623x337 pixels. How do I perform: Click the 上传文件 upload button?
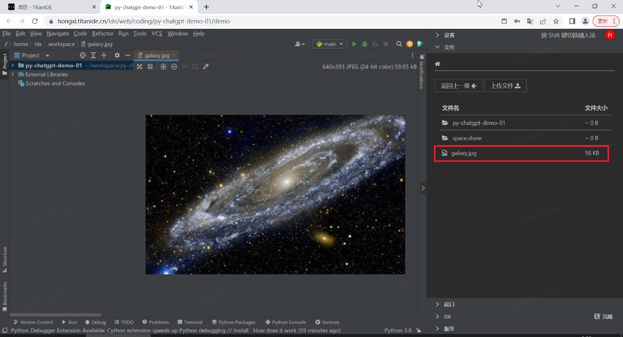click(x=505, y=86)
